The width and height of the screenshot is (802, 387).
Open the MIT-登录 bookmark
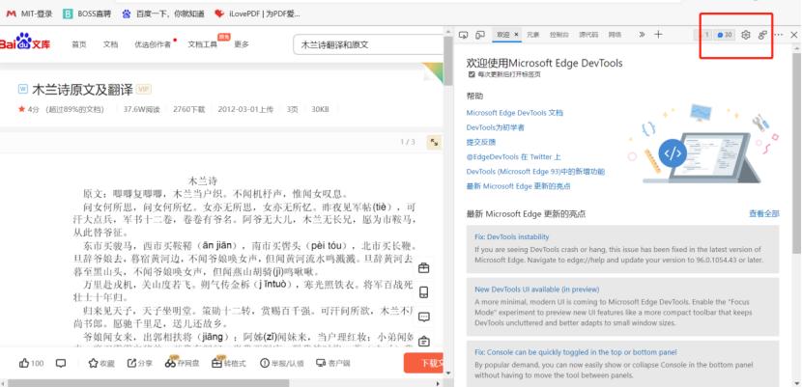click(x=29, y=14)
